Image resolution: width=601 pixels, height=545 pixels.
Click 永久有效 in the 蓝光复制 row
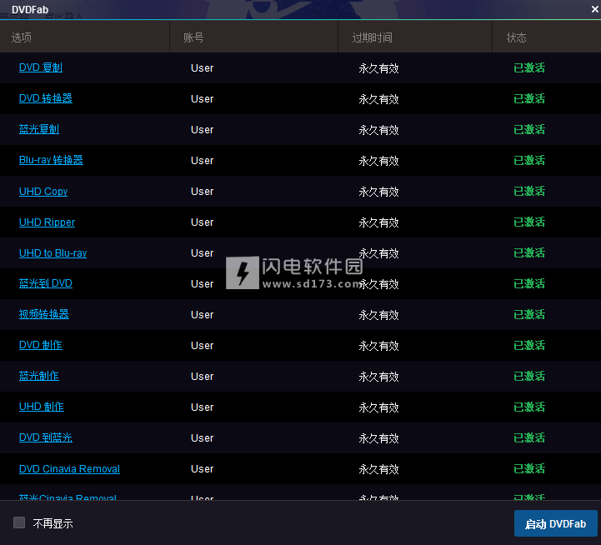378,130
